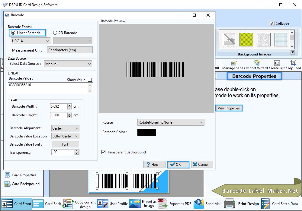
Task: Click the Collapse chevron icon
Action: [x=272, y=24]
